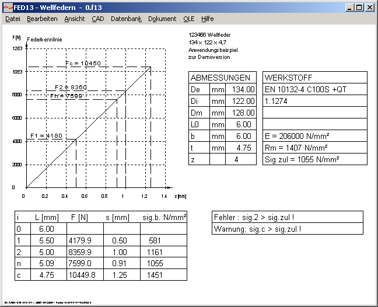Open the Ansicht menu
The width and height of the screenshot is (378, 307).
click(74, 19)
